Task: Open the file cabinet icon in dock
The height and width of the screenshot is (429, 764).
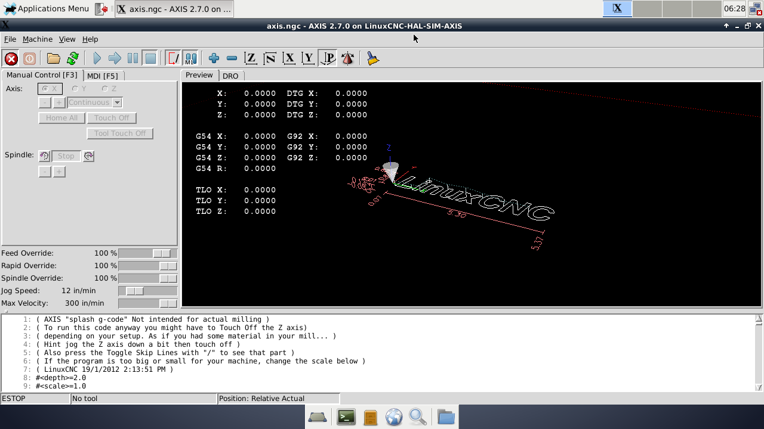Action: (371, 417)
